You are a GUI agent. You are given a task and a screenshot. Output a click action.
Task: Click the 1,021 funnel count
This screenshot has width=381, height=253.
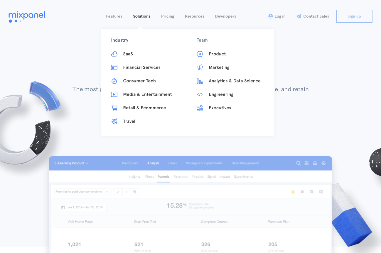(74, 244)
